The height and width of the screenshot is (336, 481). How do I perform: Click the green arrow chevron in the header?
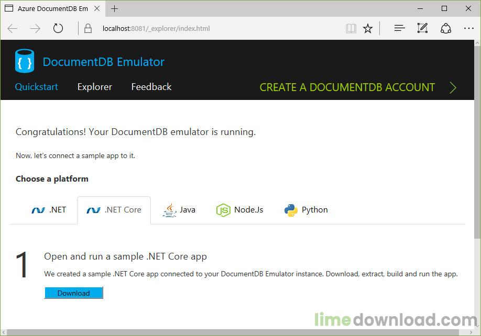[x=453, y=87]
